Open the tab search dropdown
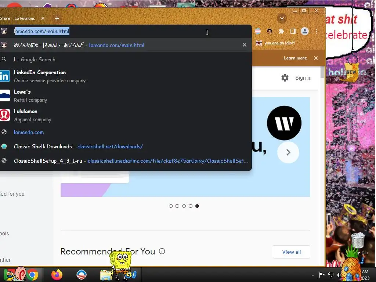Screen dimensions: 376x282 click(282, 18)
